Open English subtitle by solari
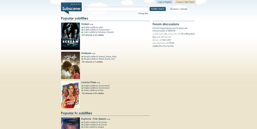This screenshot has height=129, width=257. tap(93, 27)
